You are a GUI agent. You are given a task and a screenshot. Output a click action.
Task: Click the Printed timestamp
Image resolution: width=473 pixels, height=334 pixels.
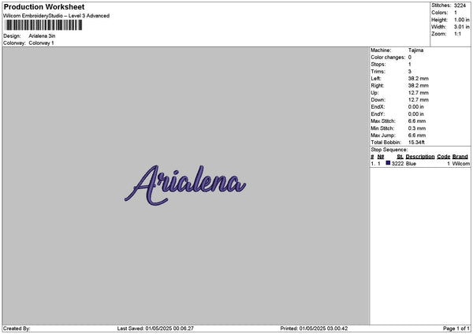coord(314,328)
